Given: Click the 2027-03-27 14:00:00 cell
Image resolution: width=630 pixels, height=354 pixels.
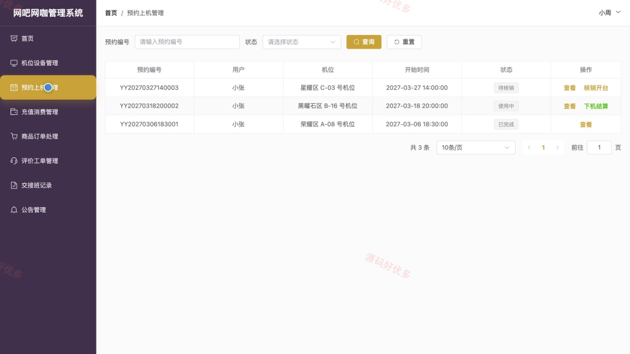Looking at the screenshot, I should click(x=417, y=88).
